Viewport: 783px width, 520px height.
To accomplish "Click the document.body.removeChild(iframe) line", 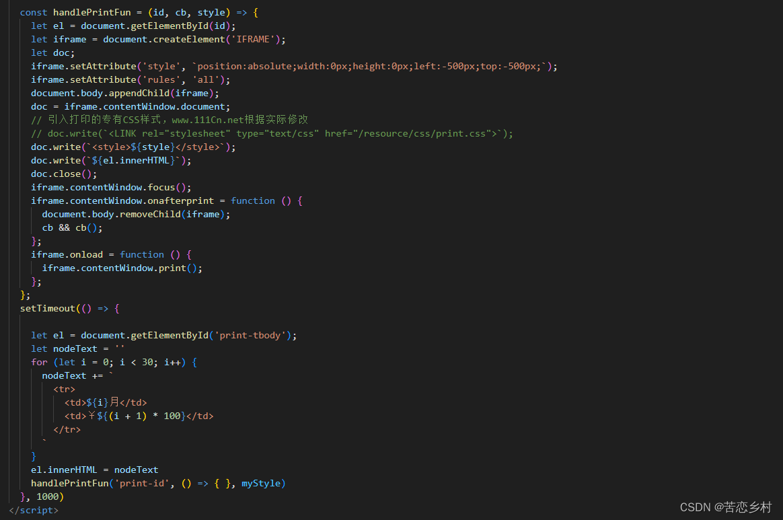I will (136, 215).
